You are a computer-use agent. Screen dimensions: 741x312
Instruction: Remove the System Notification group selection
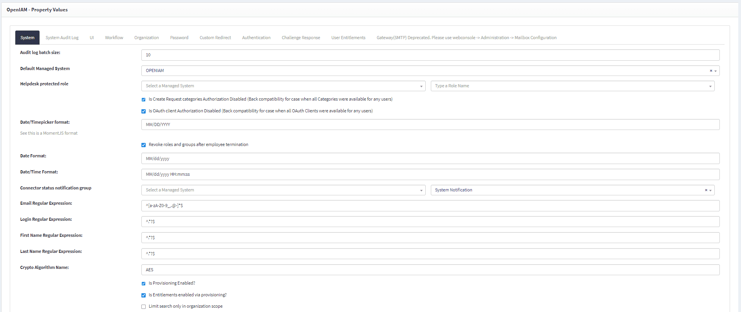[x=706, y=190]
